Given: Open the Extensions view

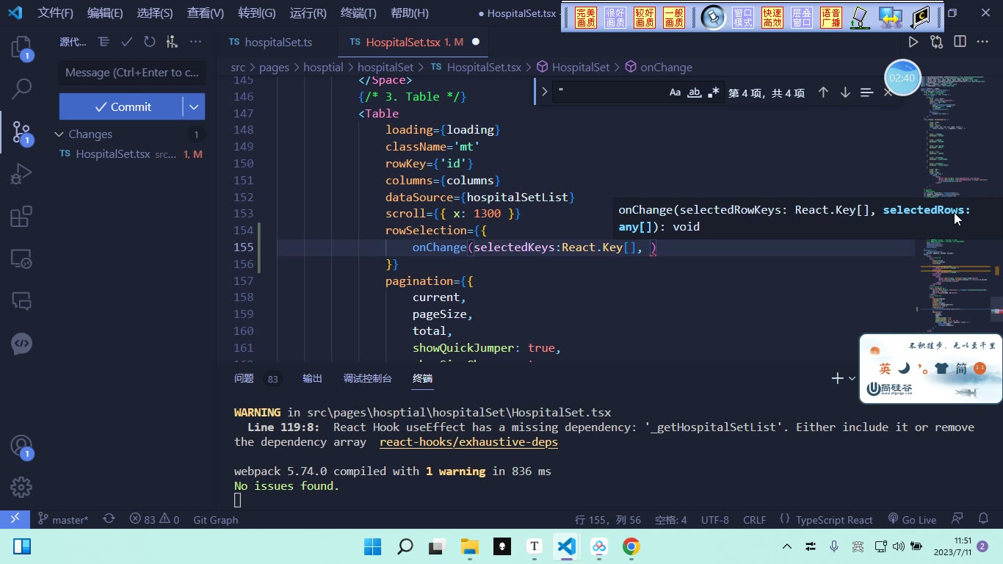Looking at the screenshot, I should click(x=21, y=217).
